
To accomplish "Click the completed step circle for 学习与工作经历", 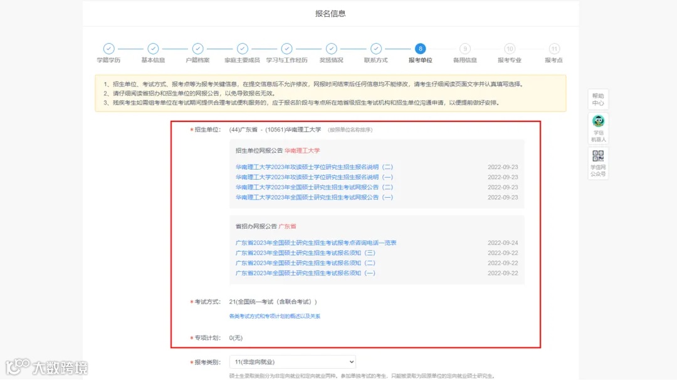I will click(x=286, y=49).
